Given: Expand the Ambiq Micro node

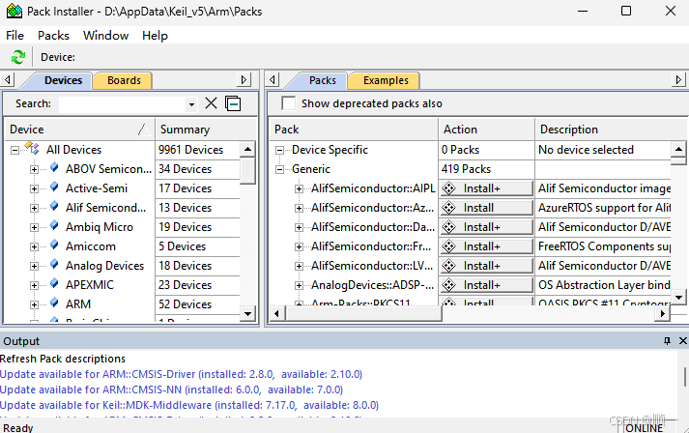Looking at the screenshot, I should [x=34, y=227].
